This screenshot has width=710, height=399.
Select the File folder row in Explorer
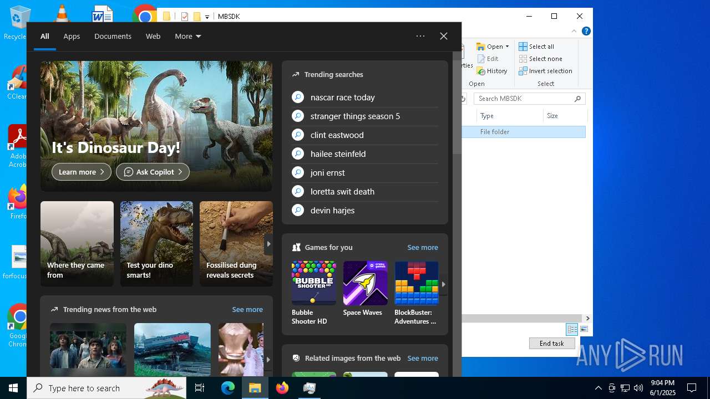pos(524,132)
